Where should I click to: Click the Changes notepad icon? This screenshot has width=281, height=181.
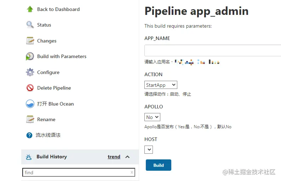(30, 41)
